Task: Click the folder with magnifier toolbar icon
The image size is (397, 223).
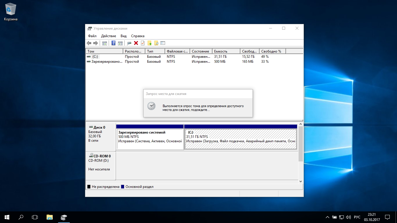Action: tap(156, 43)
